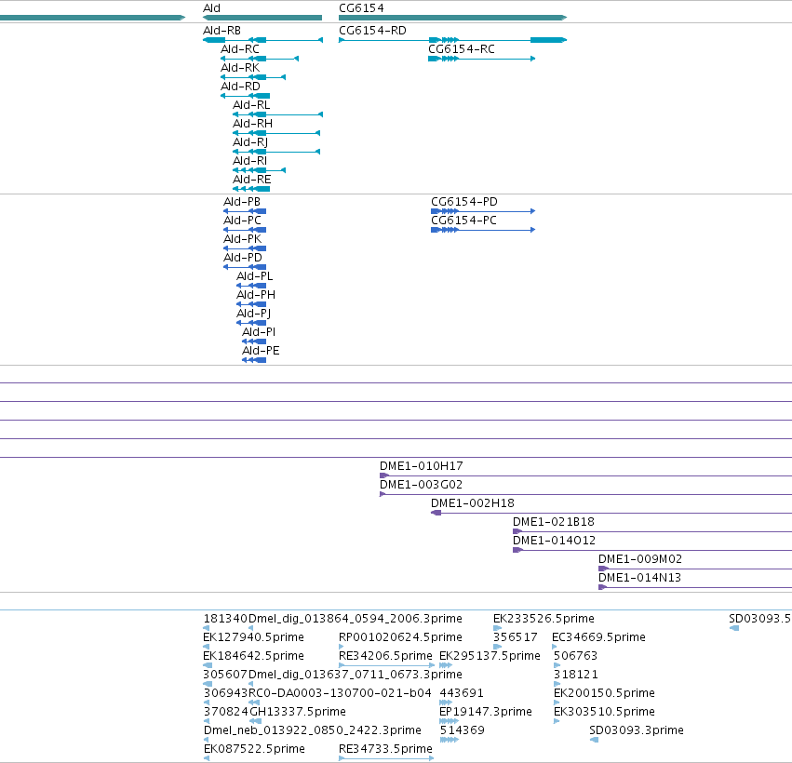792x763 pixels.
Task: Click the Ald-PB protein label
Action: (242, 202)
